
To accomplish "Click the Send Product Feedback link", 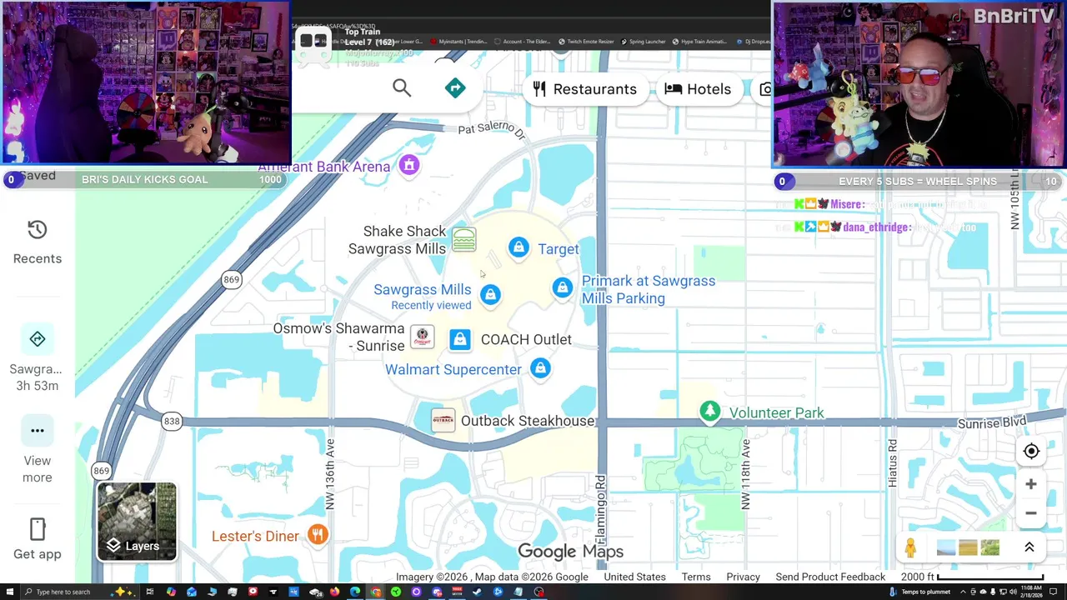I will 830,577.
